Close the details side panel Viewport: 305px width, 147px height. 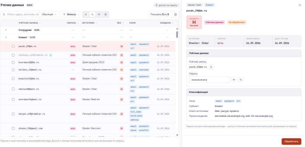click(300, 5)
